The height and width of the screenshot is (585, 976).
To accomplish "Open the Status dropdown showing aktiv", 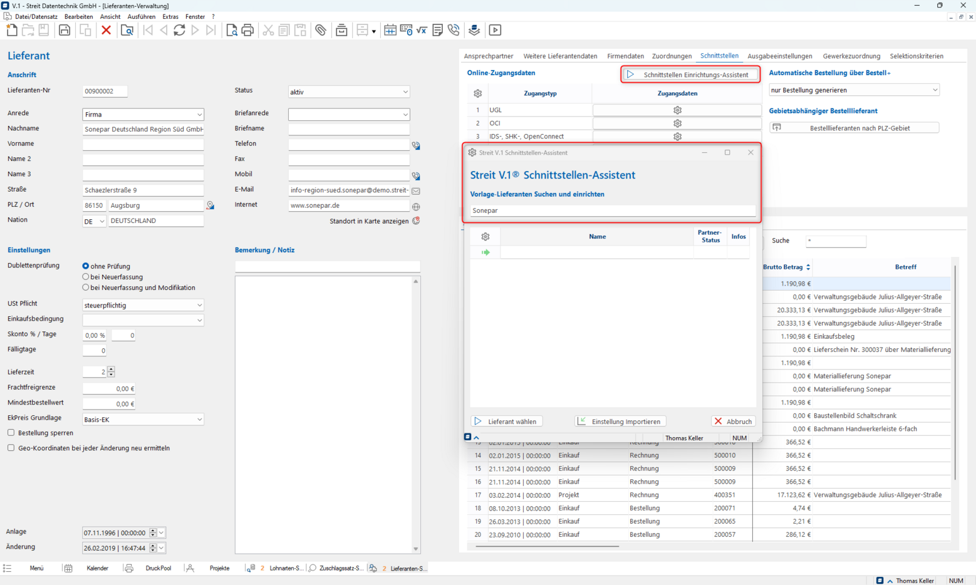I will point(349,92).
